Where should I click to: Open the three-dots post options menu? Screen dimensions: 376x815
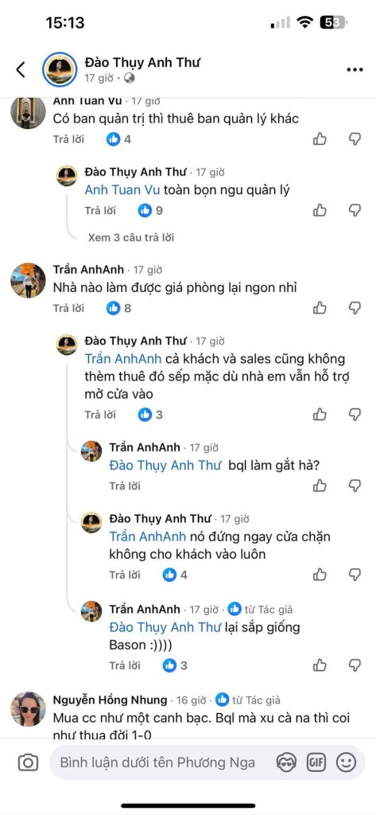click(x=355, y=70)
